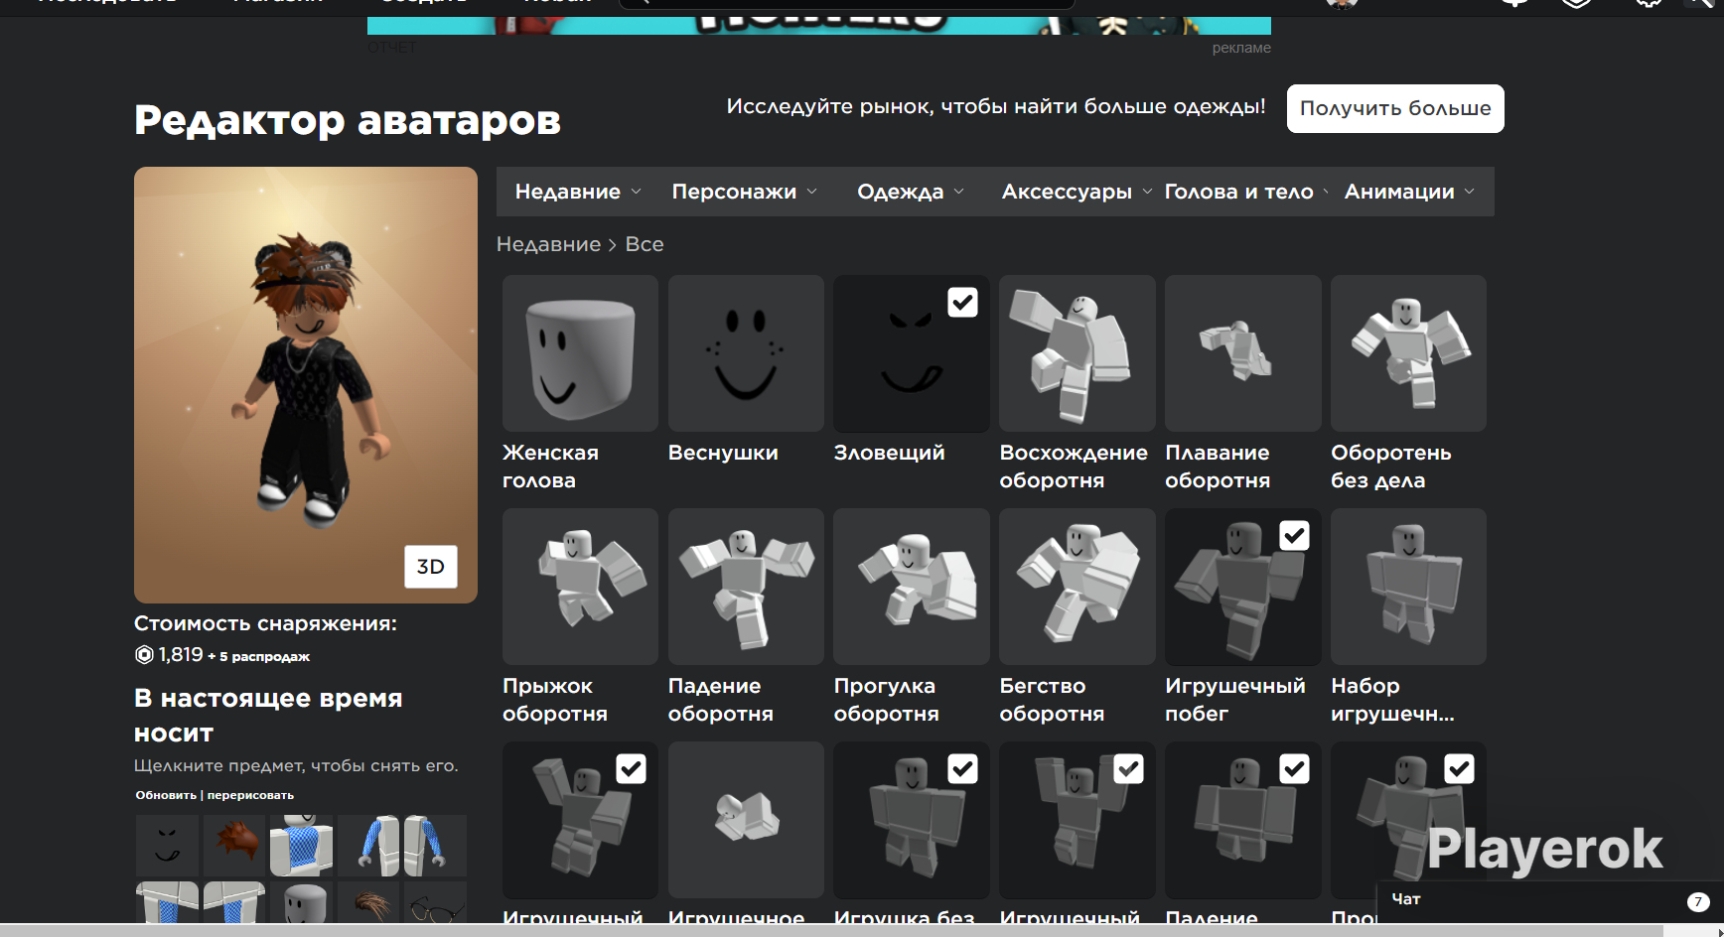Uncheck the Игрушечный card below Бегство оборотня
The width and height of the screenshot is (1724, 937).
[1128, 768]
